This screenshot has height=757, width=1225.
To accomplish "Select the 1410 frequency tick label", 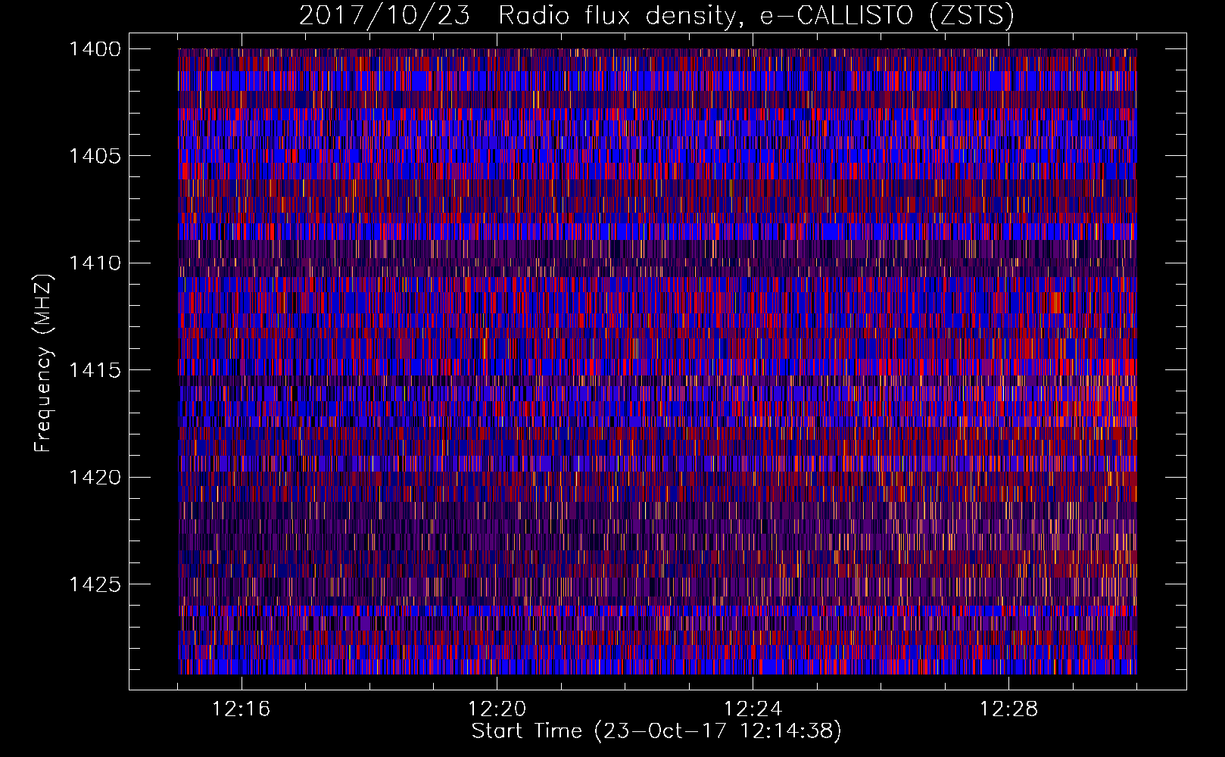I will (95, 263).
